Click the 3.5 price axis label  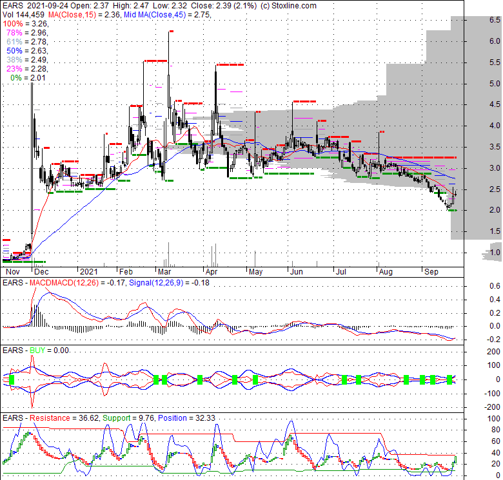click(x=495, y=147)
